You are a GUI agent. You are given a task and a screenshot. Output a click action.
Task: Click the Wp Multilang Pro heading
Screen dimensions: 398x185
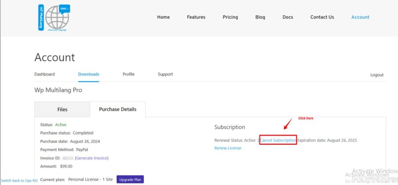tap(58, 90)
